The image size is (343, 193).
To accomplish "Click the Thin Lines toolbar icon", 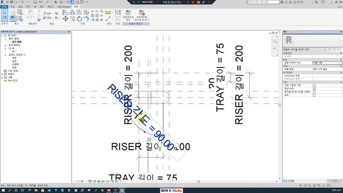I will 72,2.
